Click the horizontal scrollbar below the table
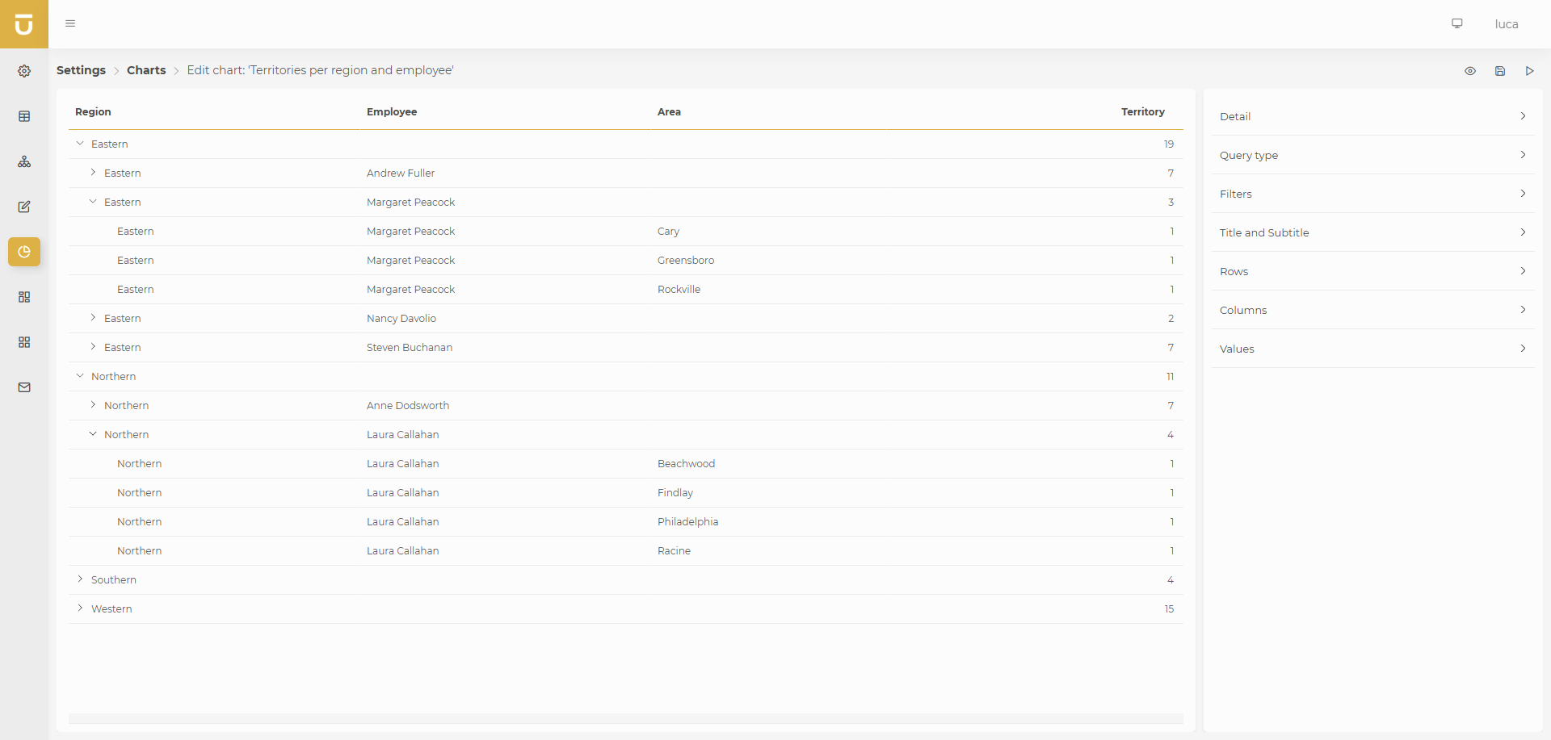The height and width of the screenshot is (740, 1551). click(626, 718)
